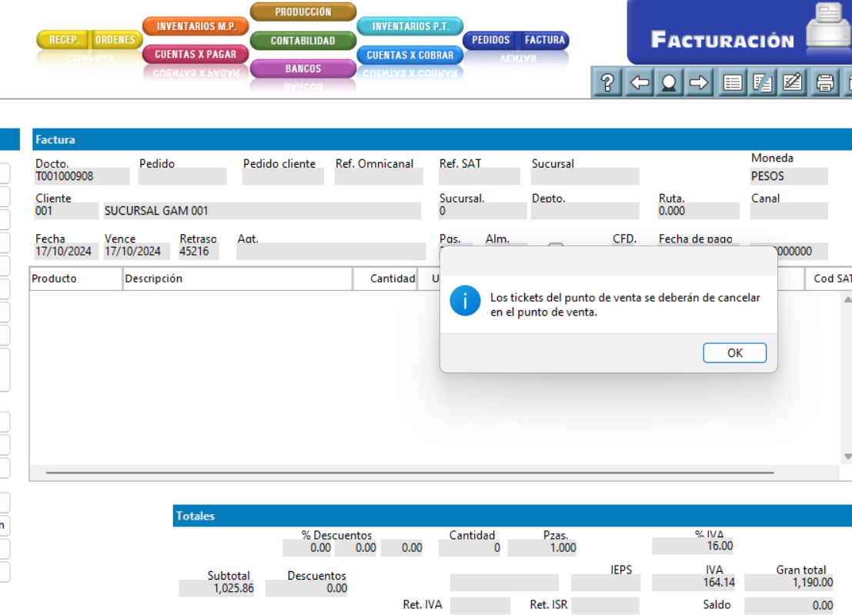The height and width of the screenshot is (615, 852).
Task: Click the grid scroll down arrow
Action: (847, 456)
